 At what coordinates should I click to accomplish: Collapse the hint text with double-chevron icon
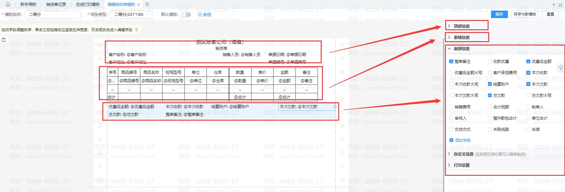(136, 30)
